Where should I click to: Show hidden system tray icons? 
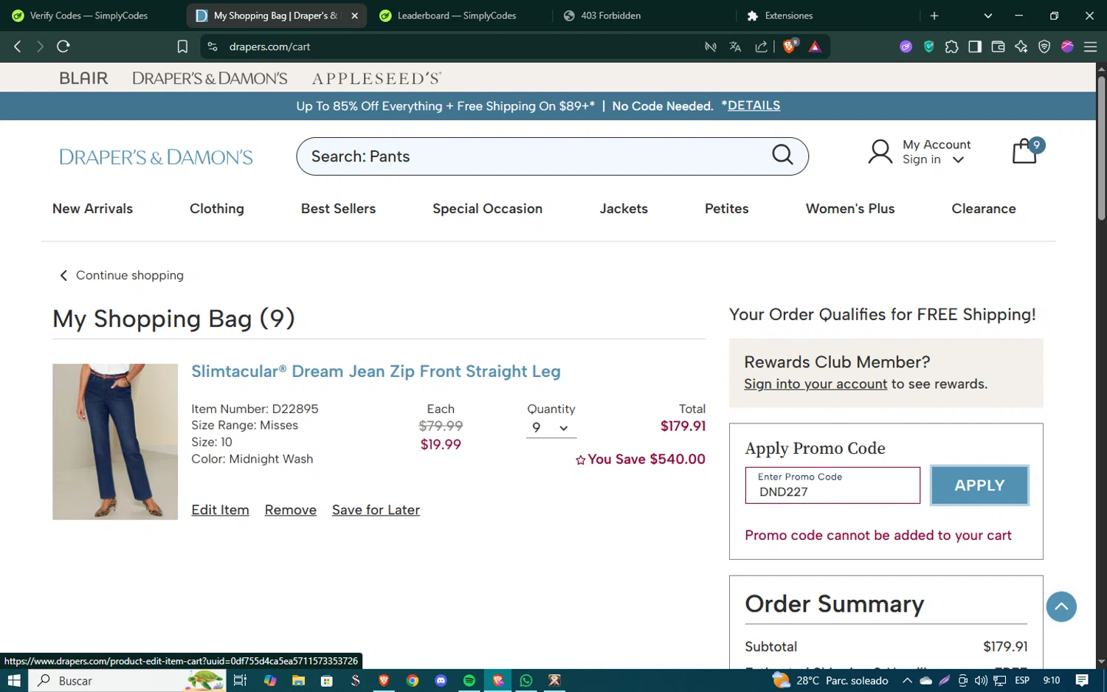point(907,680)
